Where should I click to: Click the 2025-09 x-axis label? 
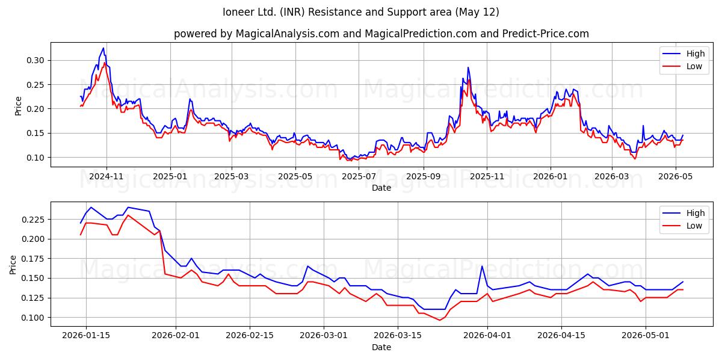(x=423, y=176)
